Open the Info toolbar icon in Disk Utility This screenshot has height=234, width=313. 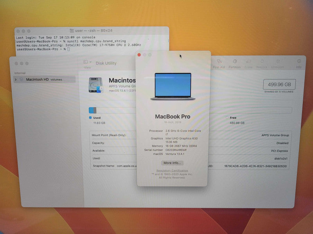(x=299, y=61)
